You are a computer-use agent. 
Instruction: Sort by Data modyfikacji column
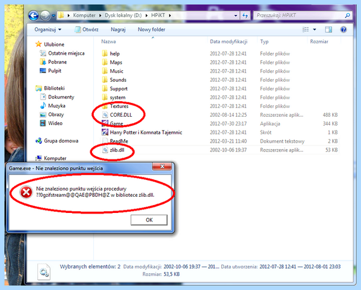tap(229, 42)
